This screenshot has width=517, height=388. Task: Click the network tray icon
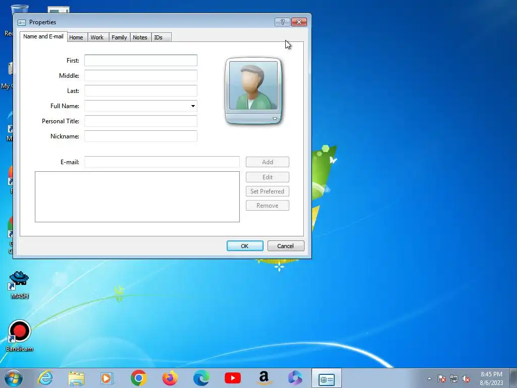click(x=454, y=378)
